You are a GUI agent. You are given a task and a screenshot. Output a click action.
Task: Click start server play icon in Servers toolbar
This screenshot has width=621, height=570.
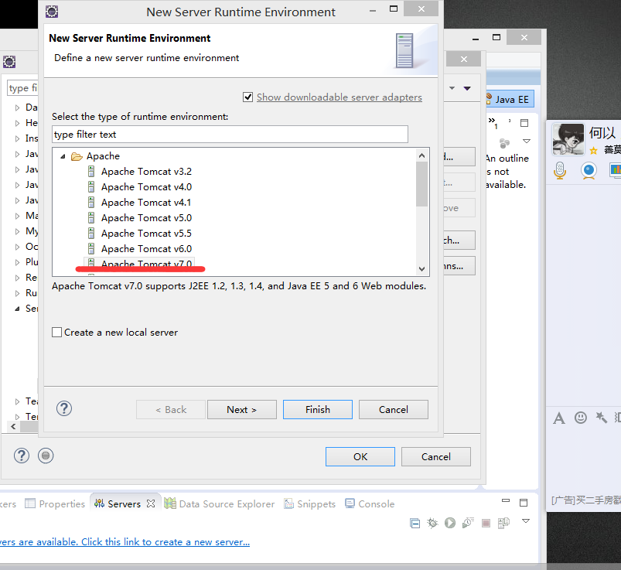click(450, 523)
